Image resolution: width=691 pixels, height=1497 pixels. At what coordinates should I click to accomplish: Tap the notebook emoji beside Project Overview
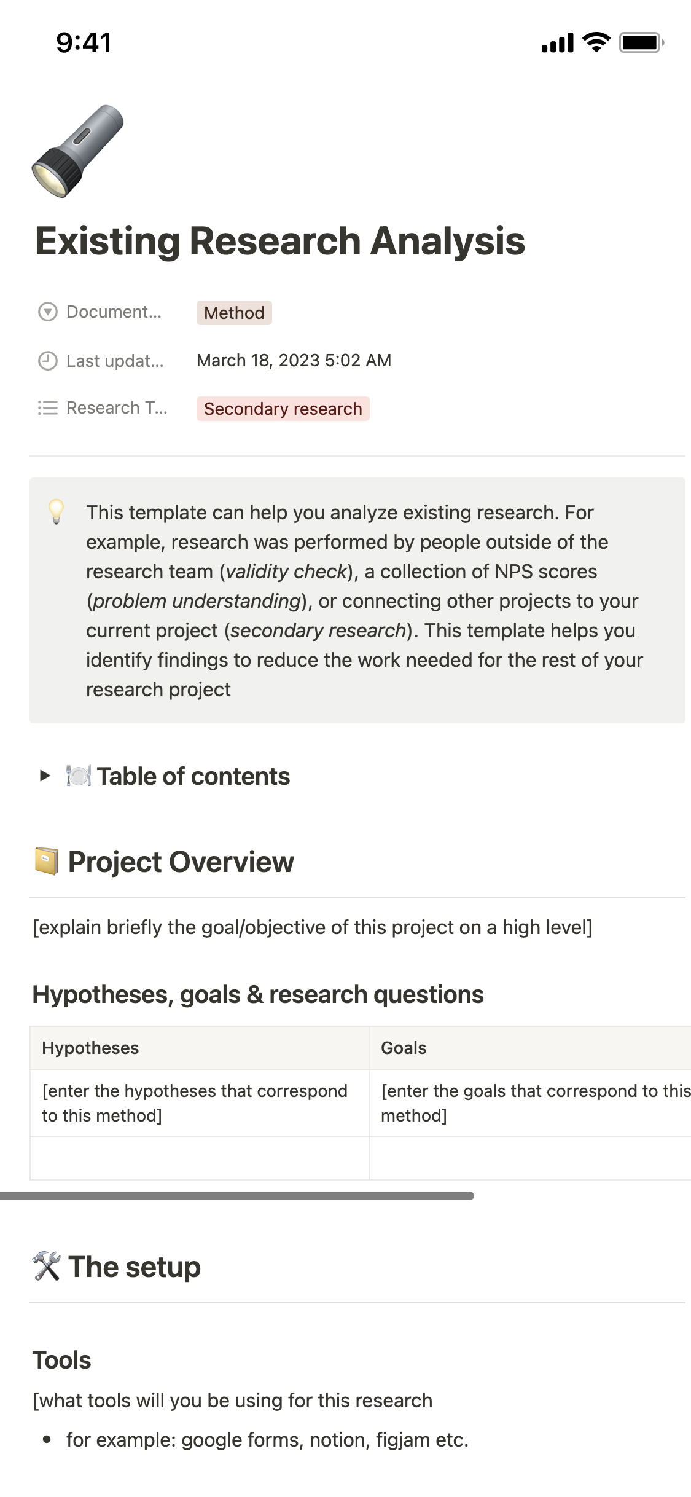(47, 861)
